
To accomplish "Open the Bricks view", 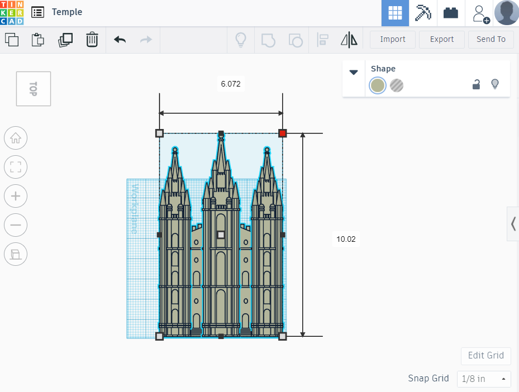I will pyautogui.click(x=451, y=13).
